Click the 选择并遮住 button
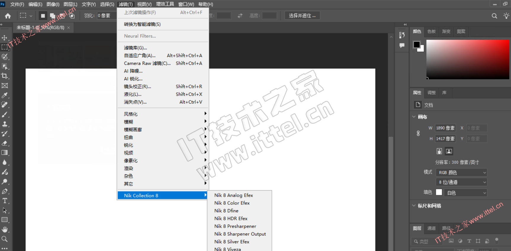 (x=302, y=16)
